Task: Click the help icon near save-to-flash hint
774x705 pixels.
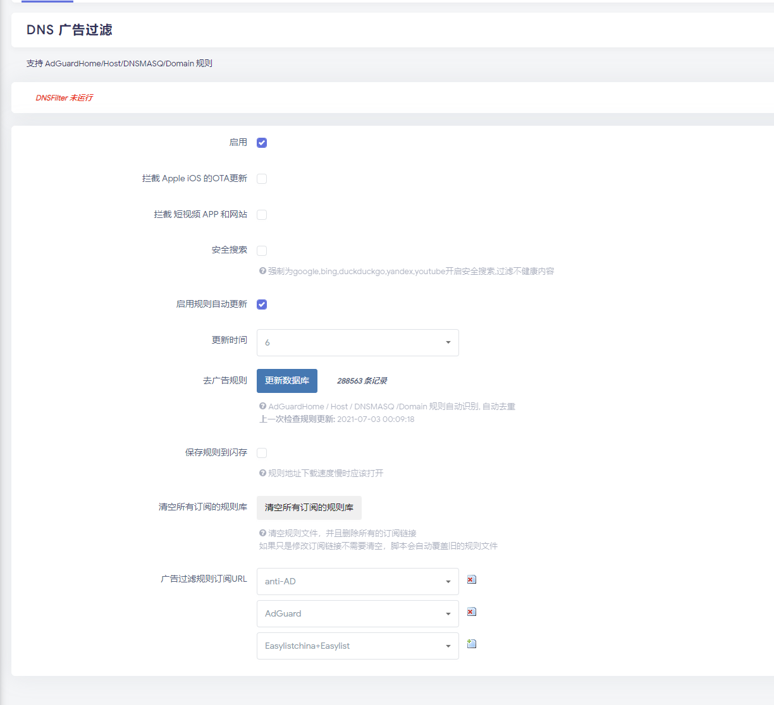Action: click(262, 473)
